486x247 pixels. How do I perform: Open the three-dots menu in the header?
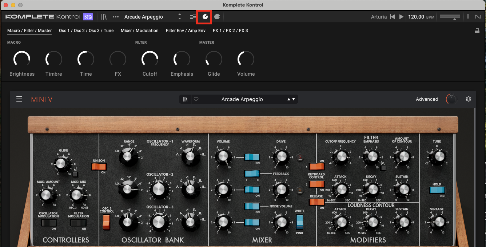(116, 17)
